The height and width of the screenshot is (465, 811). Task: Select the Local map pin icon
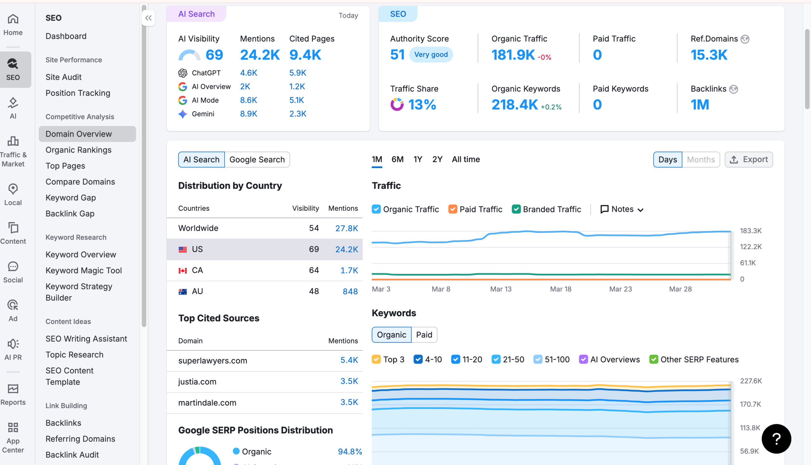coord(13,189)
